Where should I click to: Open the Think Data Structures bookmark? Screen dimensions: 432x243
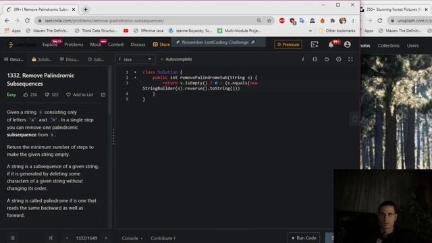[x=96, y=31]
